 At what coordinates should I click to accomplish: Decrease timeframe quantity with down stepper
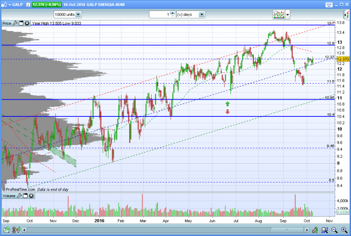(172, 16)
